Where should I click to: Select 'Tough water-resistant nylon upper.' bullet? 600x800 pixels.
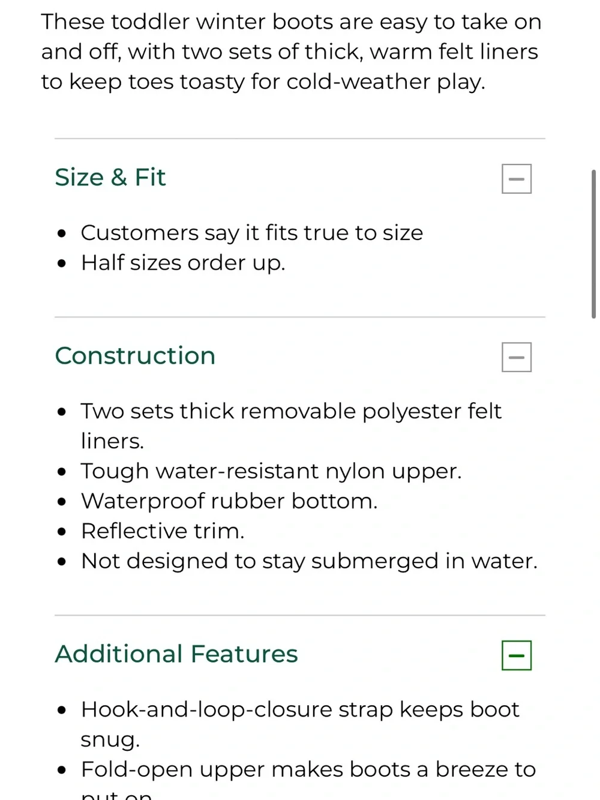point(271,471)
